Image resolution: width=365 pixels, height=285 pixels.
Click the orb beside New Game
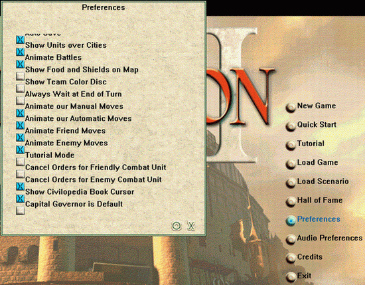pyautogui.click(x=291, y=108)
